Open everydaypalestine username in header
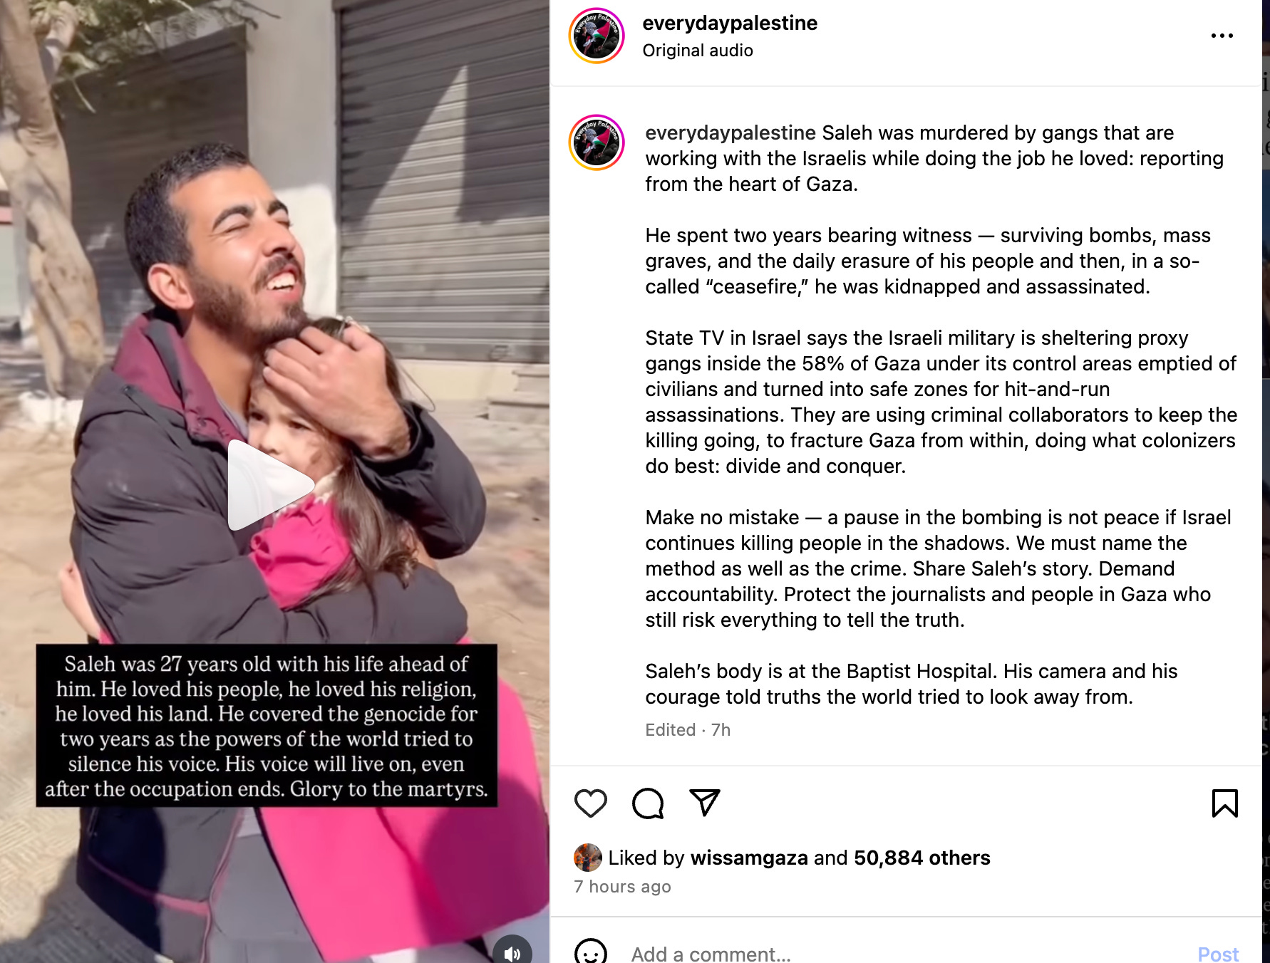Image resolution: width=1270 pixels, height=963 pixels. point(730,23)
